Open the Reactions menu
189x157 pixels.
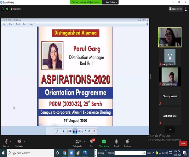tap(127, 143)
